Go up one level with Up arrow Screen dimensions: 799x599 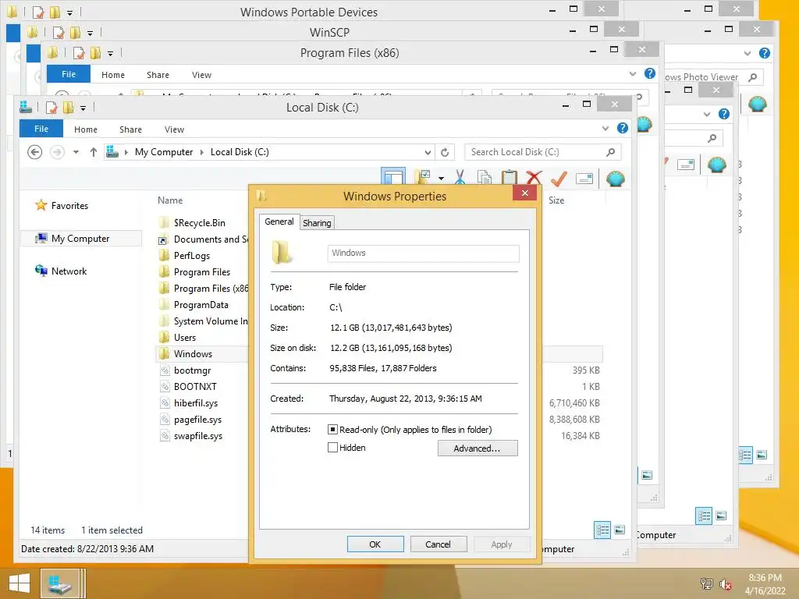pos(94,152)
